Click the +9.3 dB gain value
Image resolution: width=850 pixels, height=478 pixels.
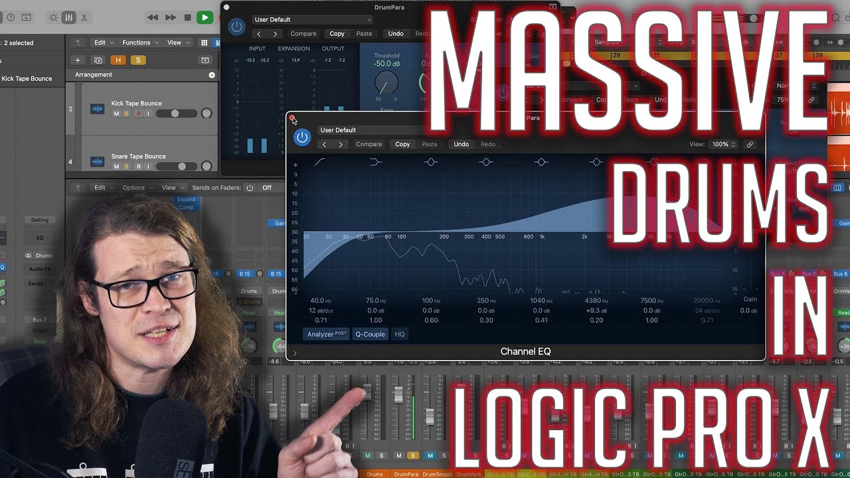point(596,311)
